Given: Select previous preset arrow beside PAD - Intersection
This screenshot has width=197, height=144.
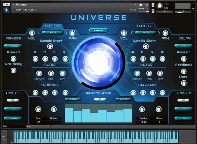Looking at the screenshot, I should pyautogui.click(x=122, y=10).
